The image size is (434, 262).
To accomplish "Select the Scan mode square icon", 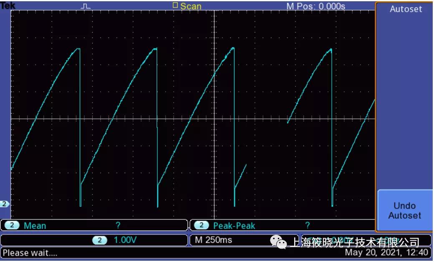I will (x=175, y=6).
